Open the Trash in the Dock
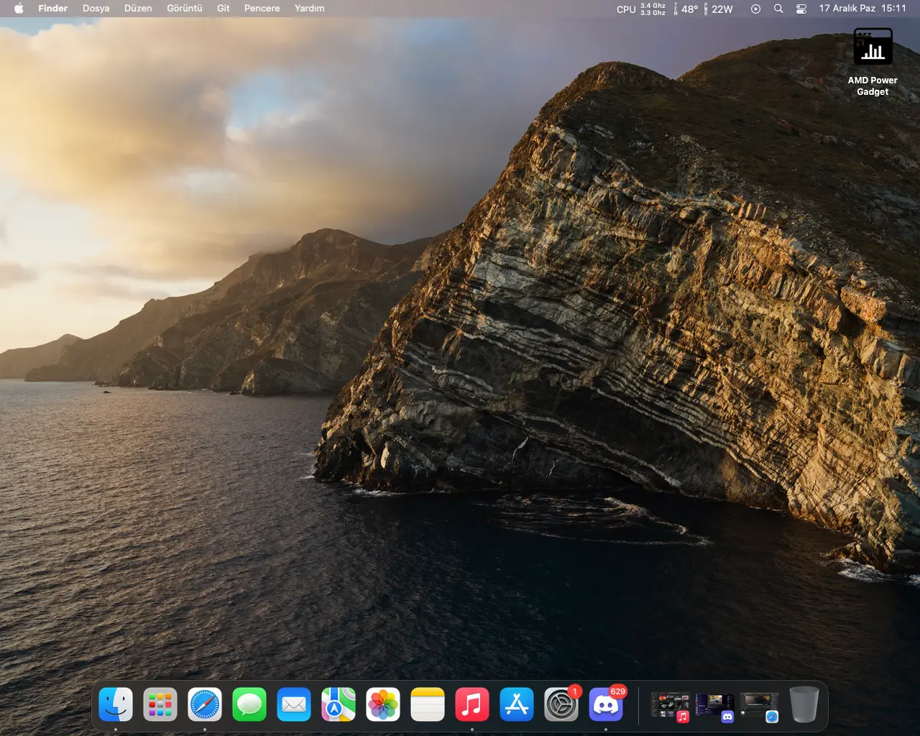This screenshot has width=920, height=736. click(804, 704)
